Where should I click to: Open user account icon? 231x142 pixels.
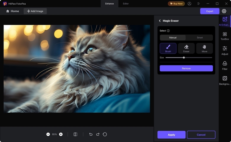(x=189, y=4)
